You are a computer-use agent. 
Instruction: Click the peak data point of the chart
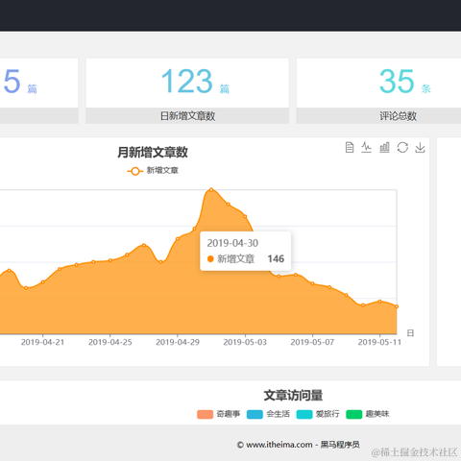click(x=211, y=190)
